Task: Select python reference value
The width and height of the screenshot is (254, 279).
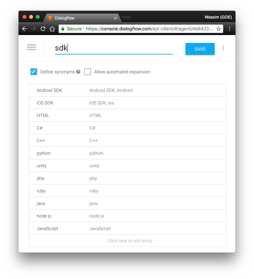Action: click(x=44, y=153)
